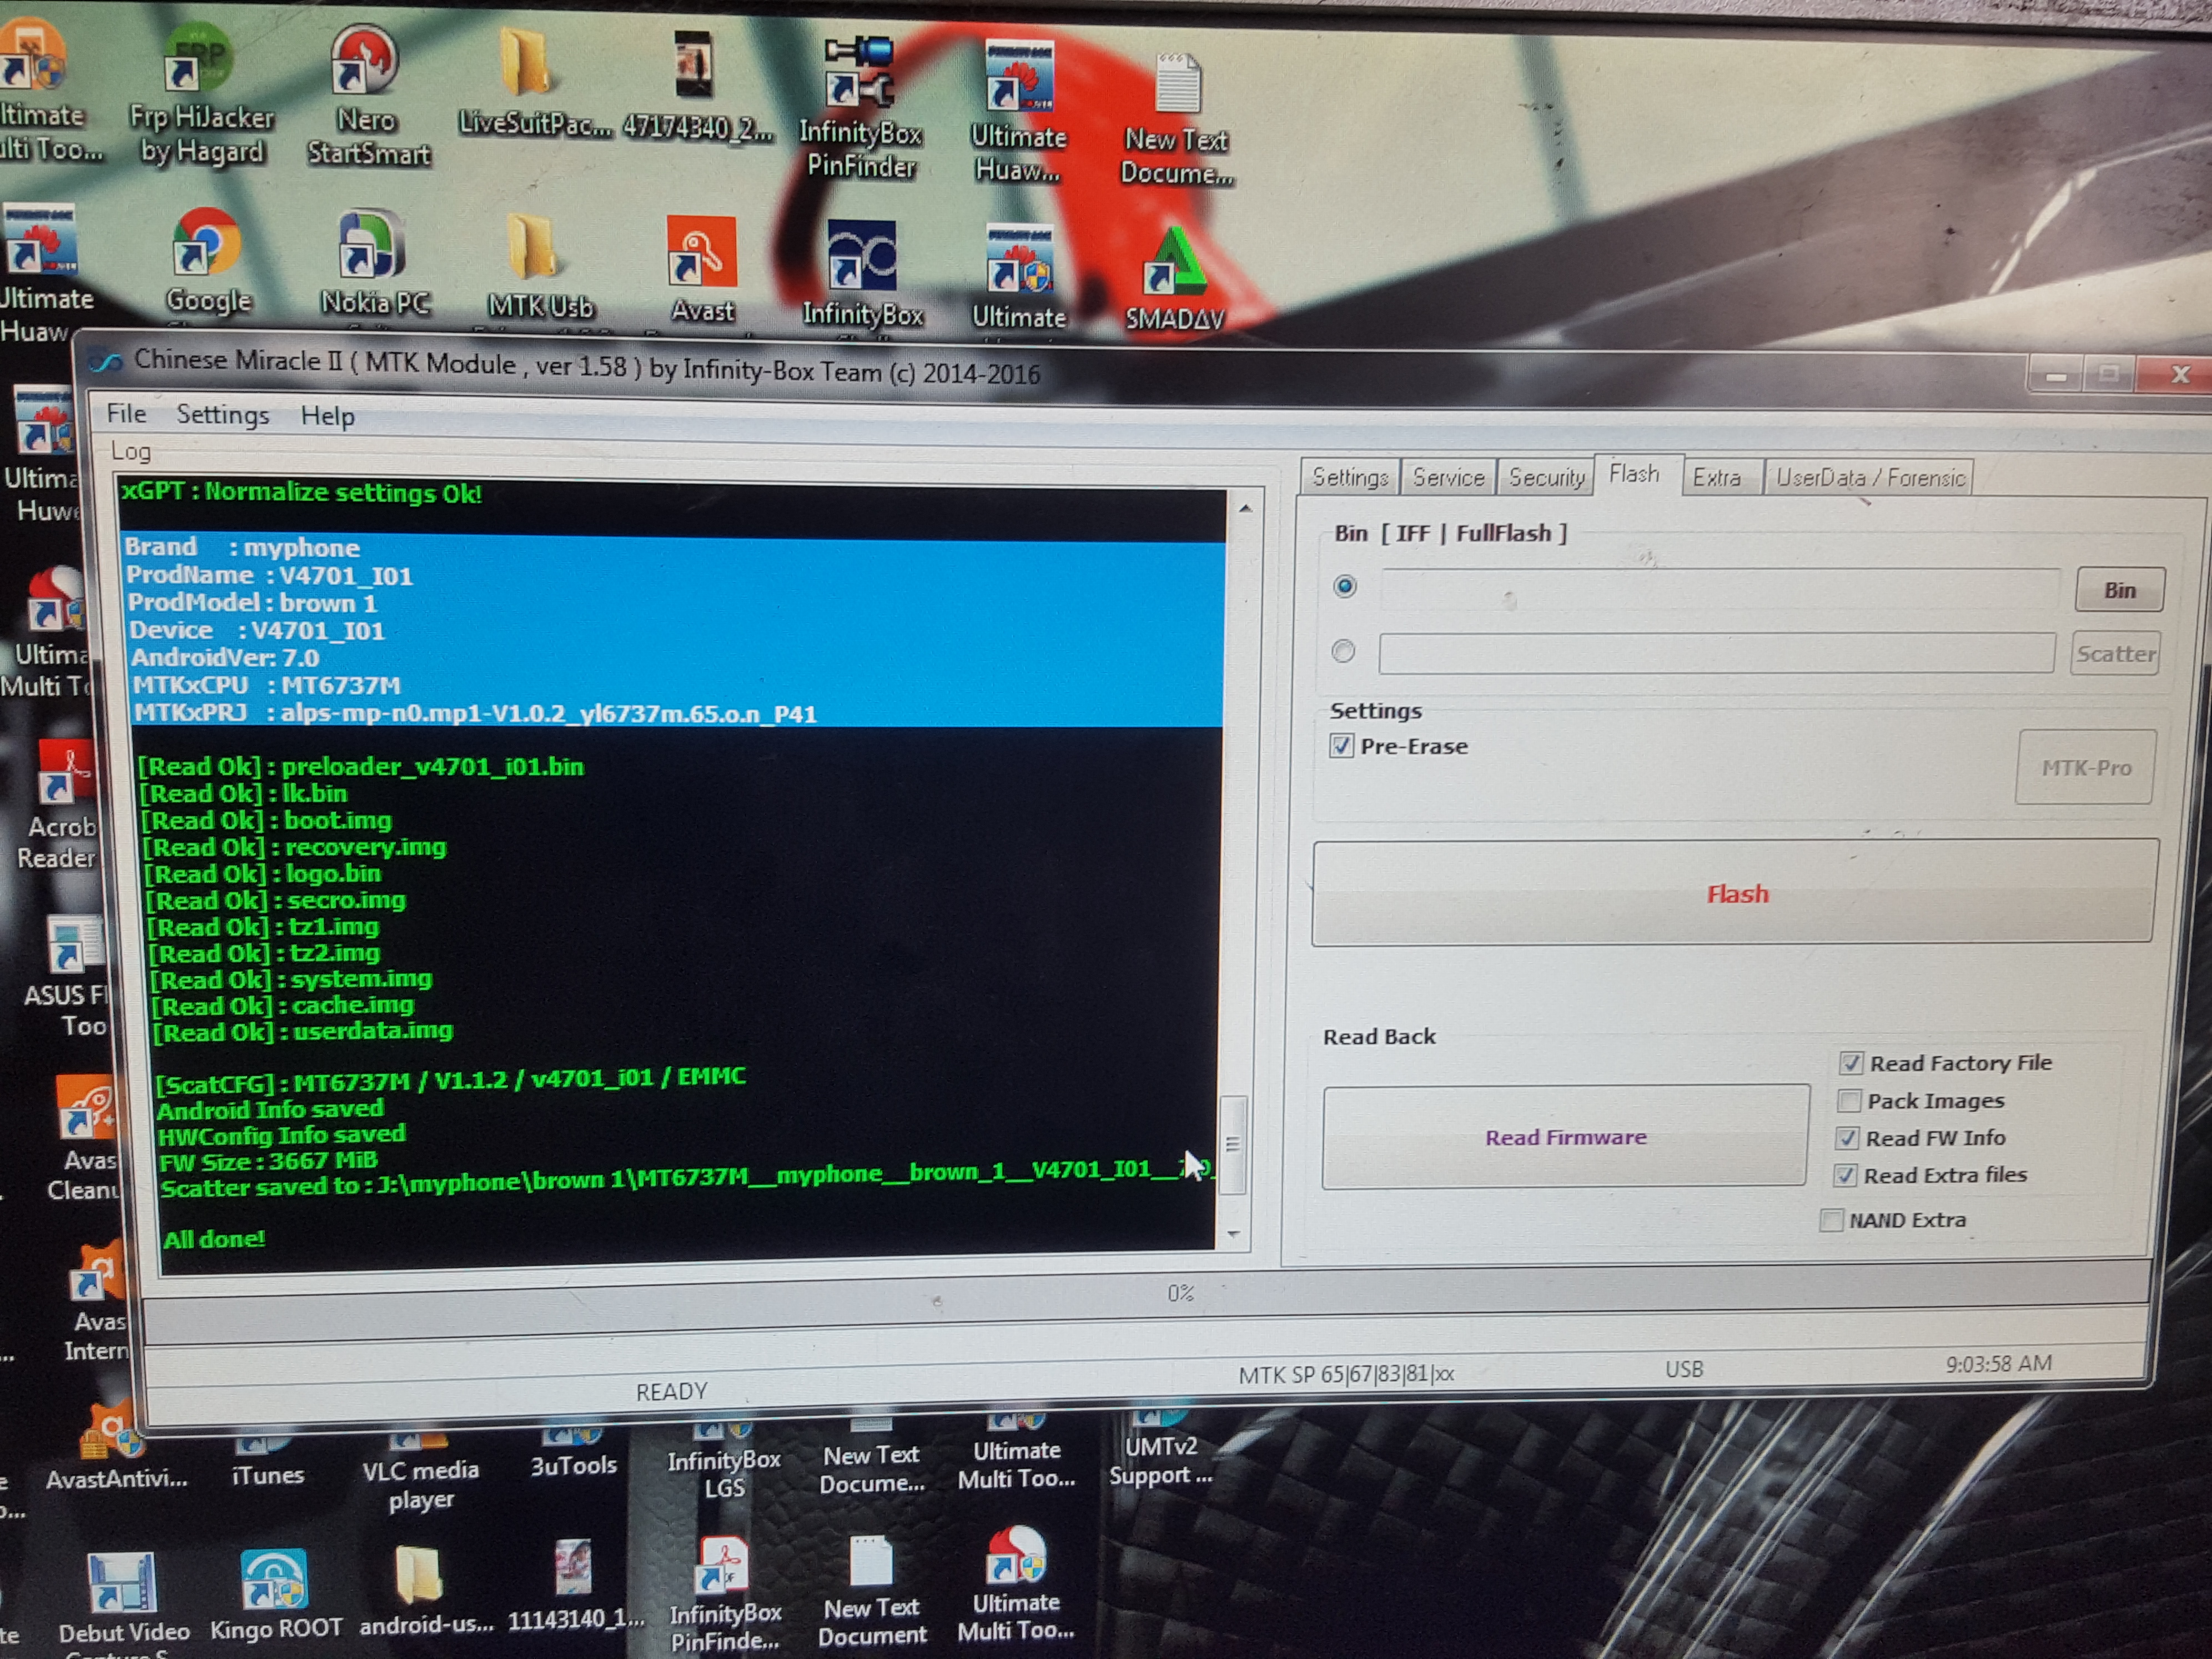The image size is (2212, 1659).
Task: Click the 'READY' status bar text
Action: (x=671, y=1391)
